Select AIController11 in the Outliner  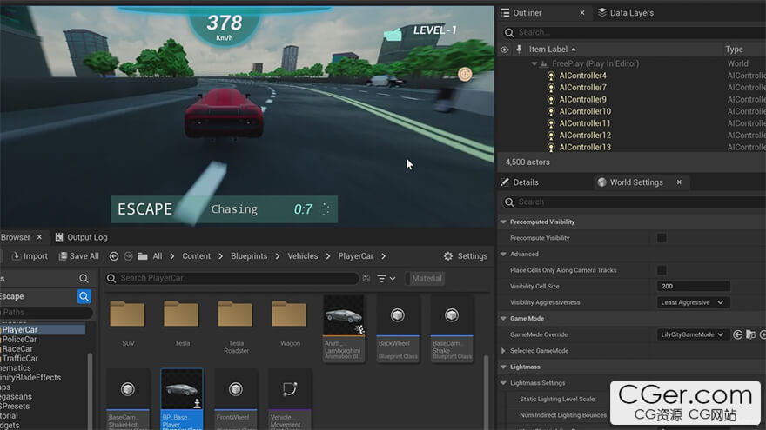point(585,123)
